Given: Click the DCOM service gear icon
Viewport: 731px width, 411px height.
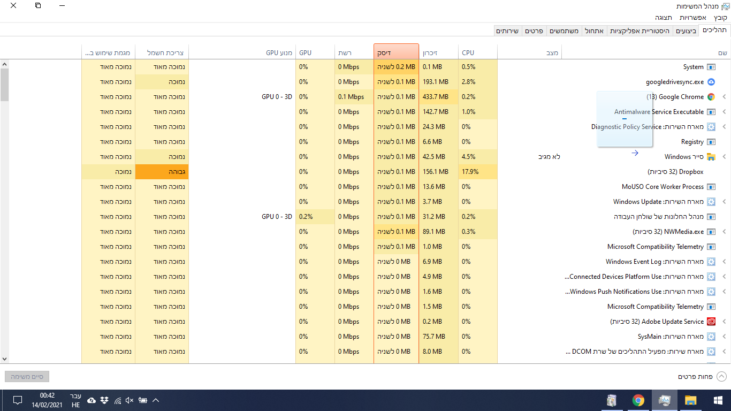Looking at the screenshot, I should 711,352.
